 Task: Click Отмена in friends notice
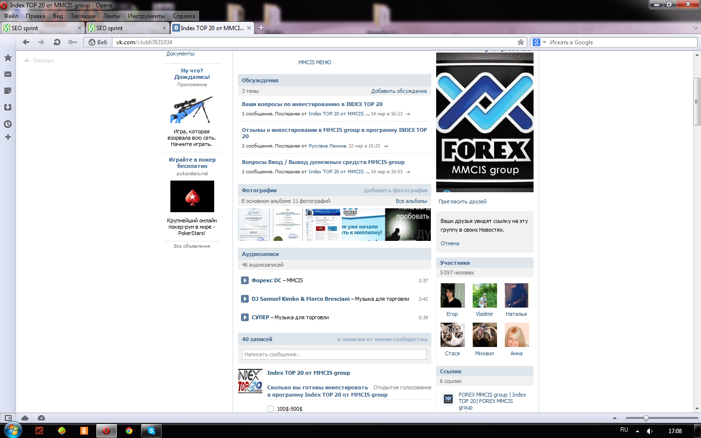(x=450, y=243)
